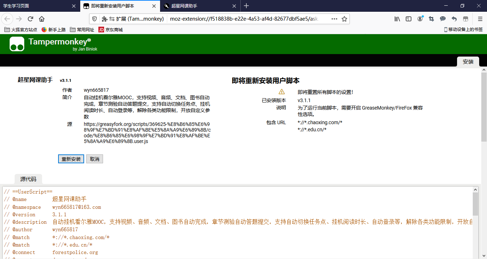Toggle the sidebars icon
The image size is (487, 259).
409,19
